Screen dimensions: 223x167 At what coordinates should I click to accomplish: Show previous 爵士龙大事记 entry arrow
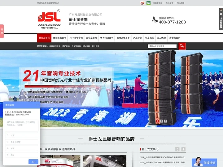tap(177, 149)
